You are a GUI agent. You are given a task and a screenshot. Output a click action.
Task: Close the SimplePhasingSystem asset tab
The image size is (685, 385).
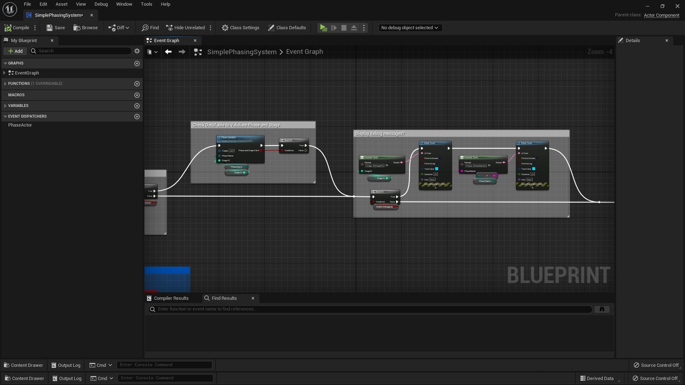(x=92, y=15)
